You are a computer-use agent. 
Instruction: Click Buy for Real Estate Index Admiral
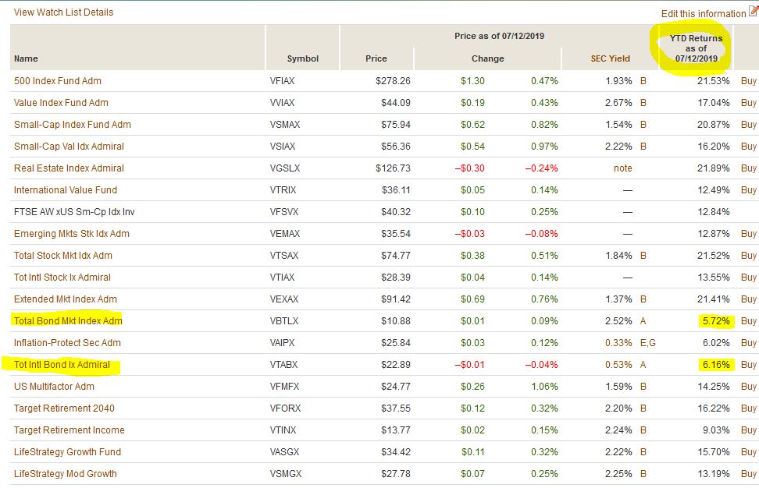pos(748,168)
